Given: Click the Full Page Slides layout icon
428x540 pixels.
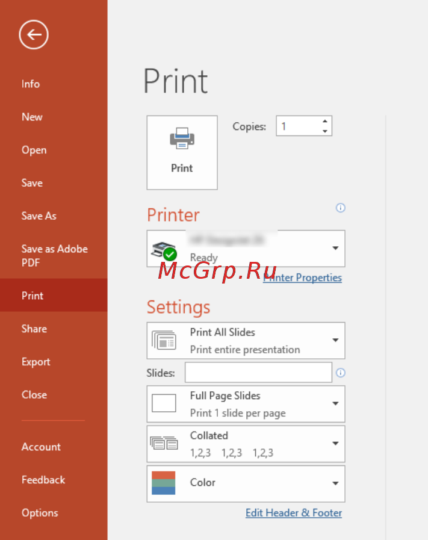Looking at the screenshot, I should click(x=164, y=403).
